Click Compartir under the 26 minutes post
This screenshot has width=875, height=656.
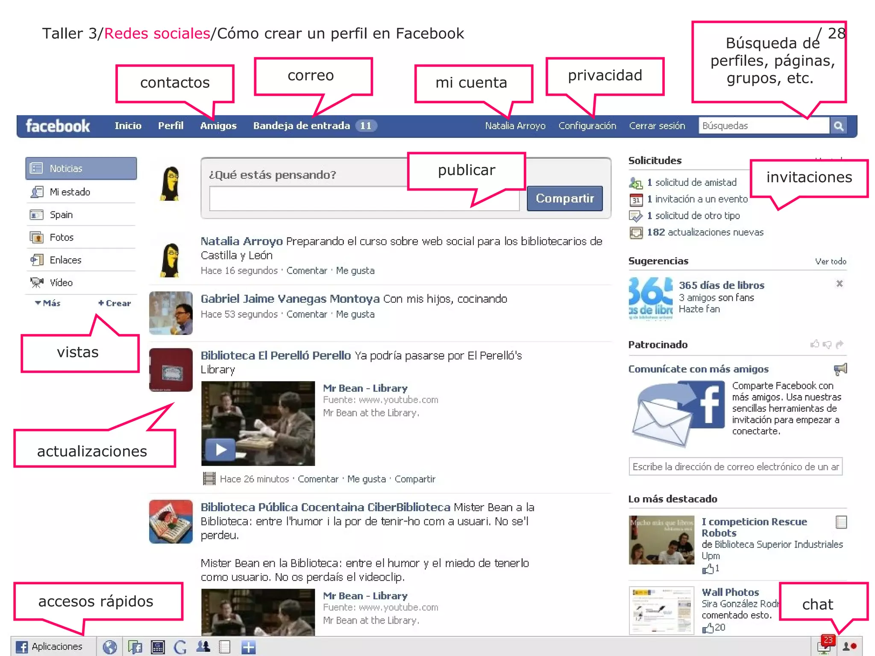click(x=415, y=479)
